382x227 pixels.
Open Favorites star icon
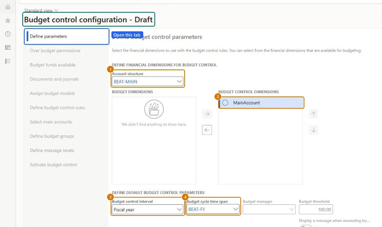[8, 20]
